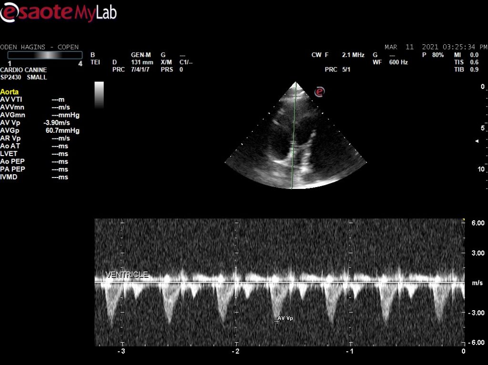Click the focus position arrow by depth scale
This screenshot has height=365, width=488.
tap(478, 141)
